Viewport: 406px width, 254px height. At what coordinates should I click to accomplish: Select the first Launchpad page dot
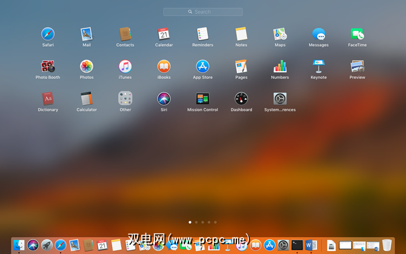pos(190,222)
